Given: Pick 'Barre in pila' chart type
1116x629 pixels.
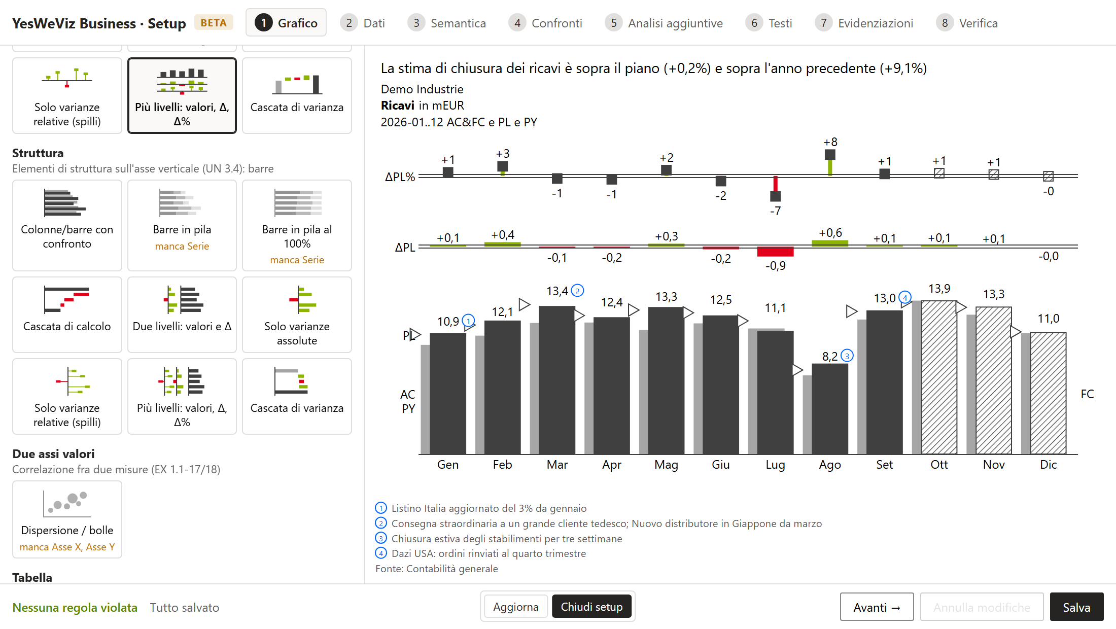Looking at the screenshot, I should point(182,225).
